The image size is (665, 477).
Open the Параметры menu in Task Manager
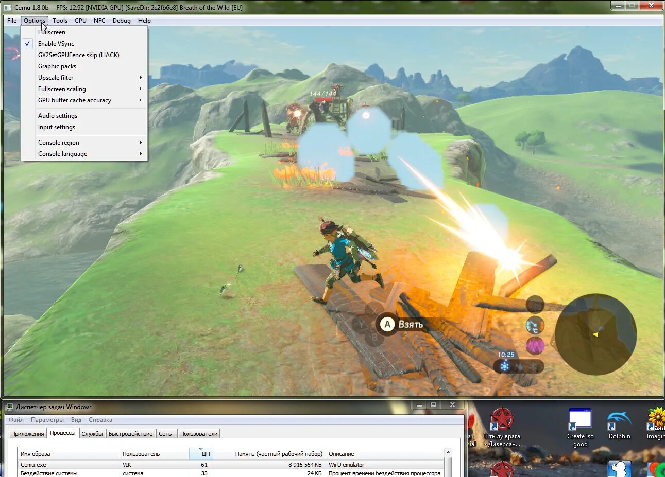47,420
